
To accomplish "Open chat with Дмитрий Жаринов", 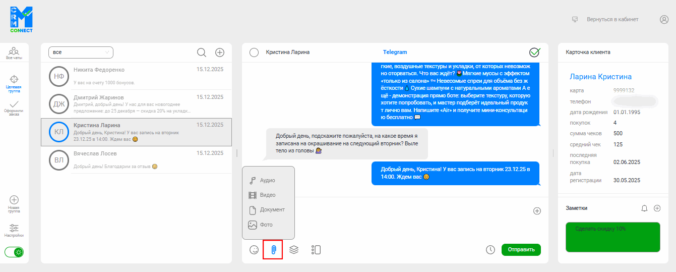I will click(x=136, y=104).
